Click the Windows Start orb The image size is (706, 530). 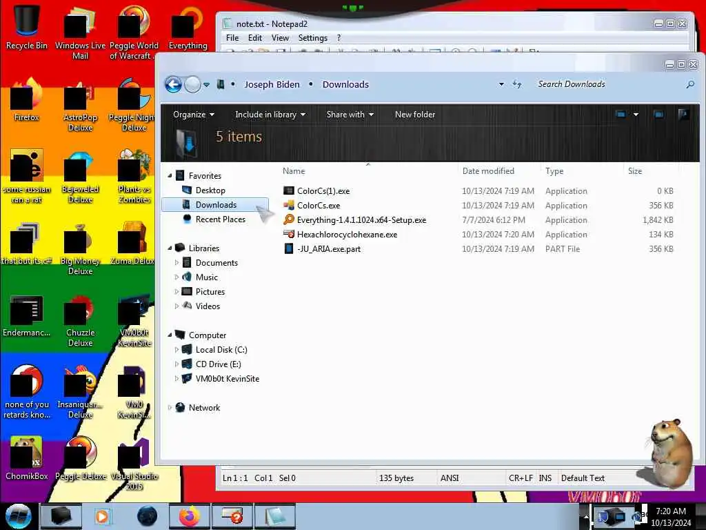point(19,516)
